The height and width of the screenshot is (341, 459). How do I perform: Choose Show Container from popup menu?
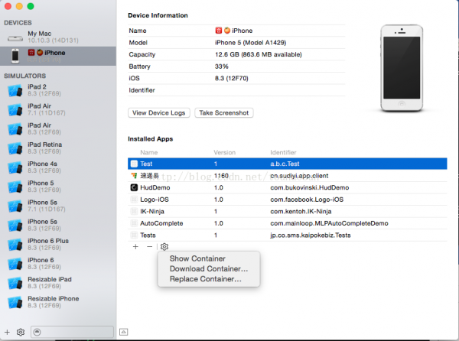pyautogui.click(x=197, y=258)
